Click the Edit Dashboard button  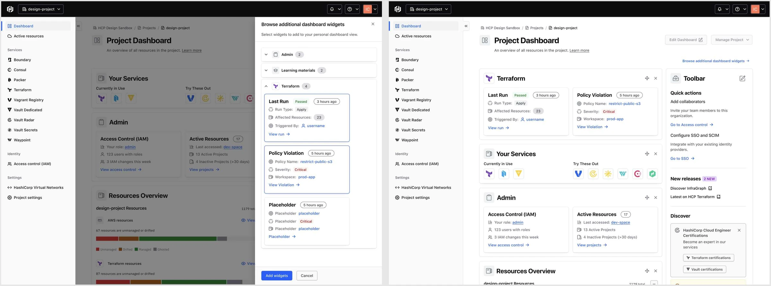pos(686,40)
